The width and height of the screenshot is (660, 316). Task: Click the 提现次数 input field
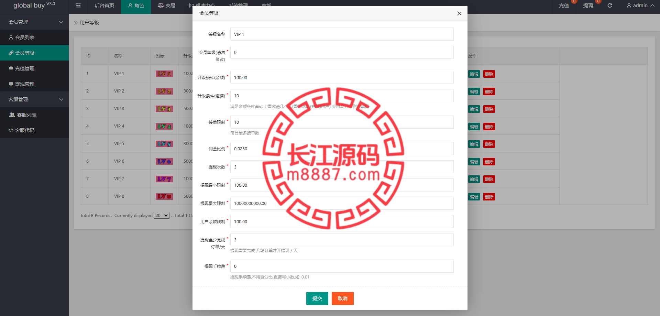342,167
